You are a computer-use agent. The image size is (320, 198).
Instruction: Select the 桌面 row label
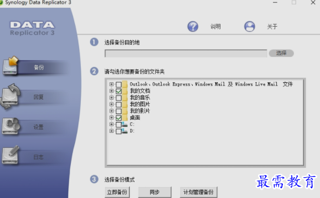(x=135, y=118)
